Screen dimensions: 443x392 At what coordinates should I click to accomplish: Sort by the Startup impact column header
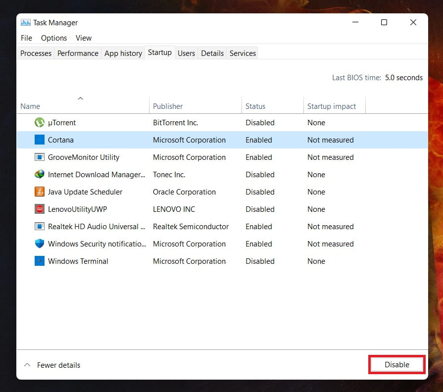335,105
